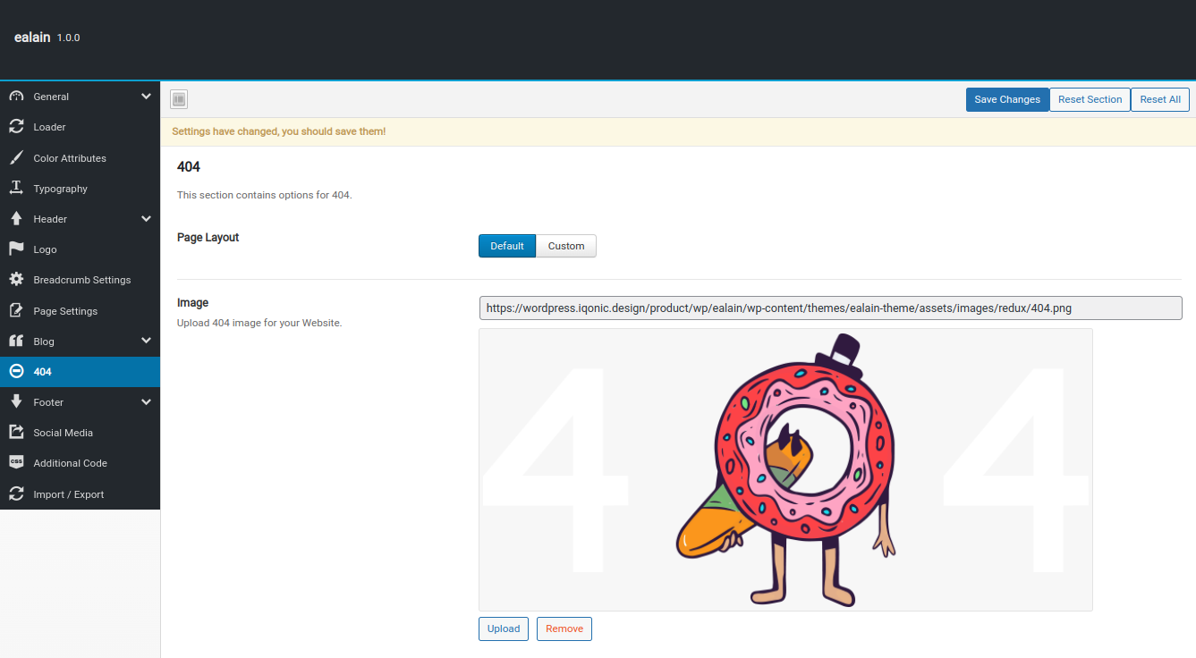1196x658 pixels.
Task: Click the 404 donut image preview
Action: click(x=785, y=469)
